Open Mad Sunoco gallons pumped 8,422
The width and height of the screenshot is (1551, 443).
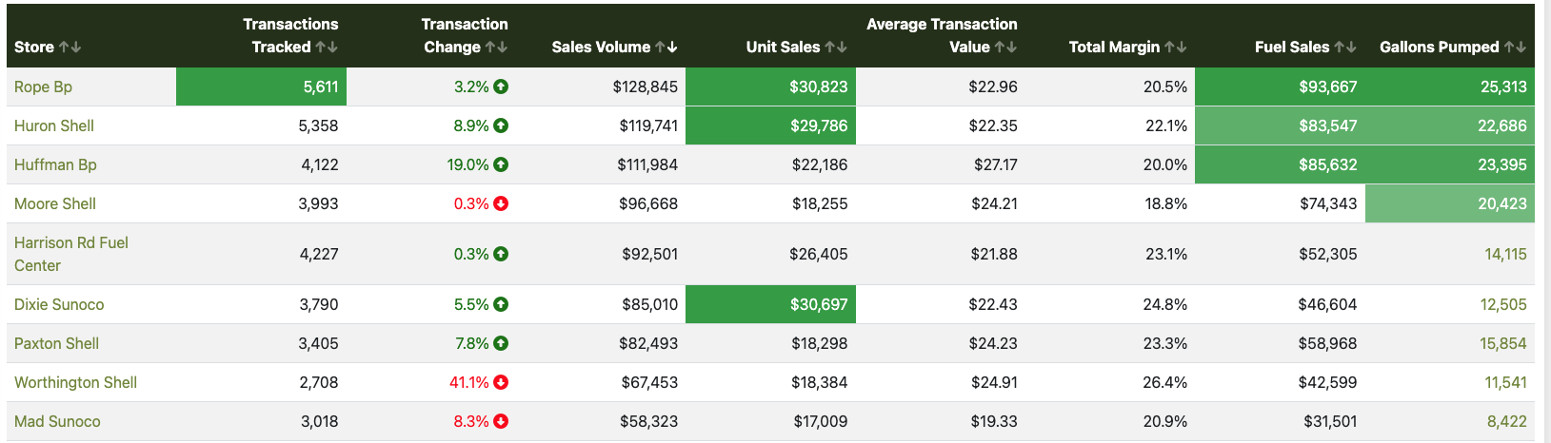point(1506,421)
